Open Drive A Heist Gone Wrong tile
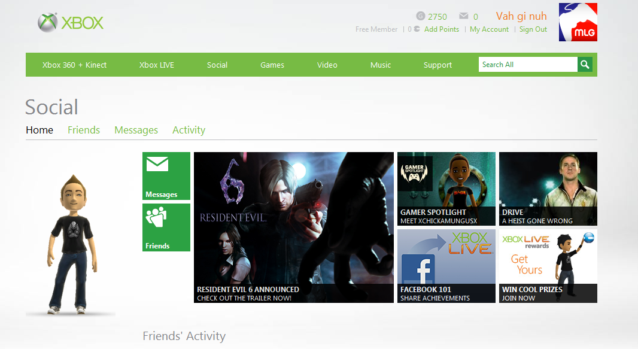This screenshot has height=349, width=638. [x=548, y=189]
